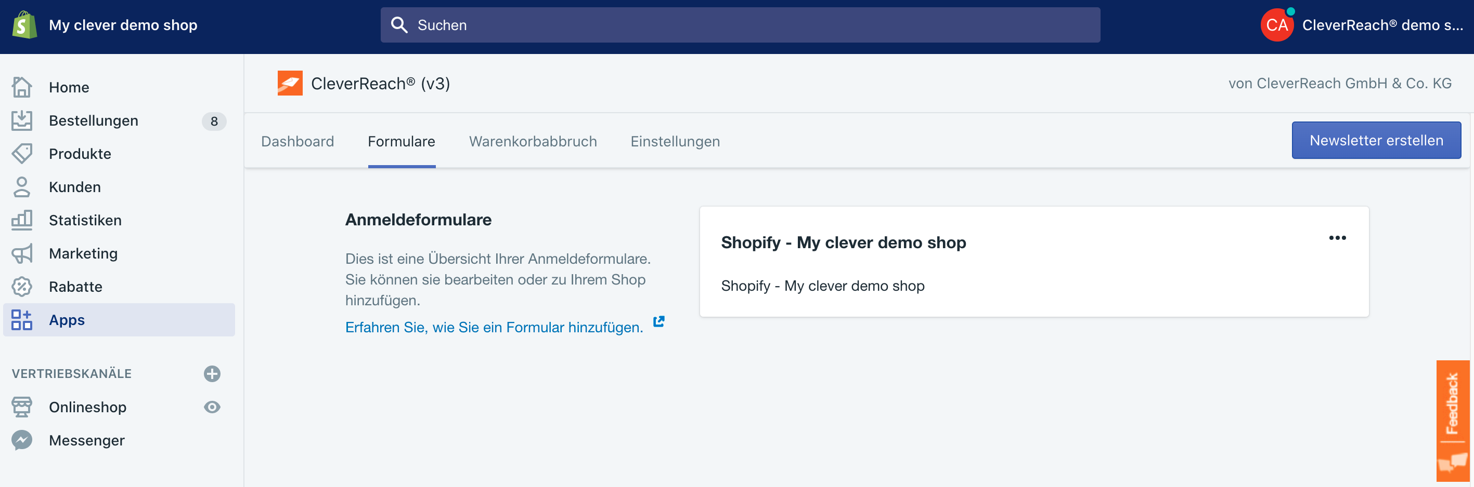Click the CleverReach orange app logo
This screenshot has height=487, width=1474.
pos(290,84)
